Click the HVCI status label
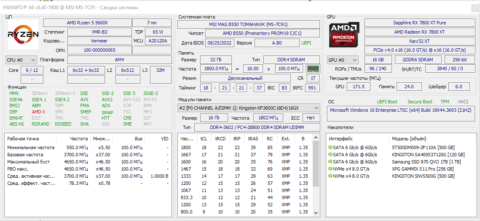480x221 pixels. [x=463, y=102]
